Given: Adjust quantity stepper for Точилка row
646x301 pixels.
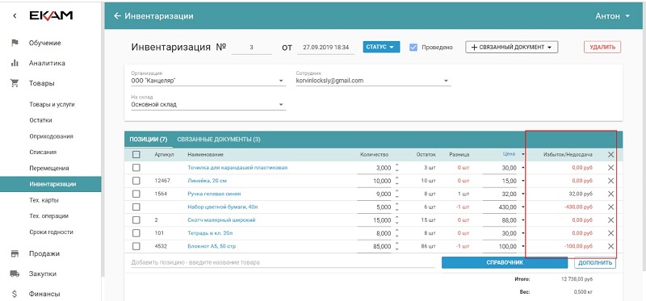Looking at the screenshot, I should pyautogui.click(x=396, y=168).
